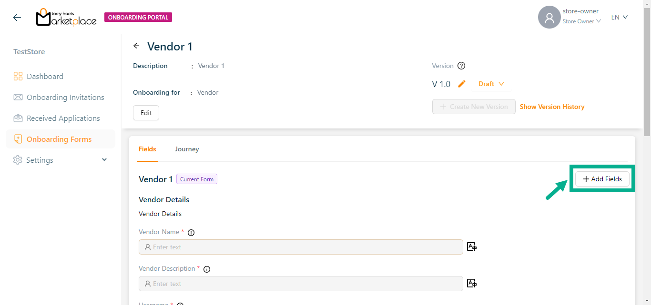Viewport: 651px width, 305px height.
Task: Click translate icon next to Vendor Name field
Action: coord(472,246)
